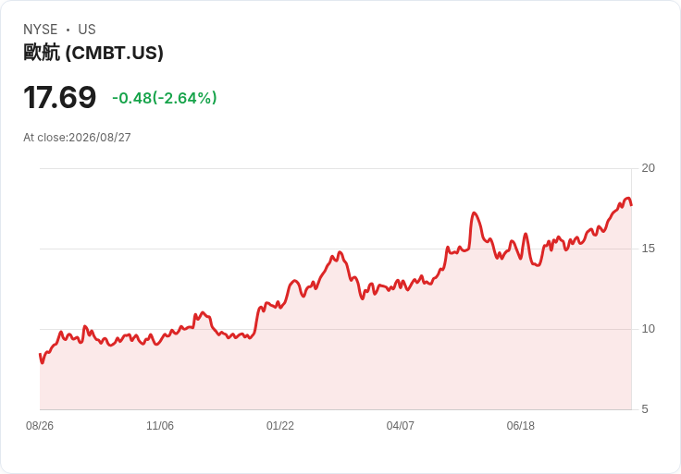681x474 pixels.
Task: Click the 15 y-axis value label
Action: (648, 249)
